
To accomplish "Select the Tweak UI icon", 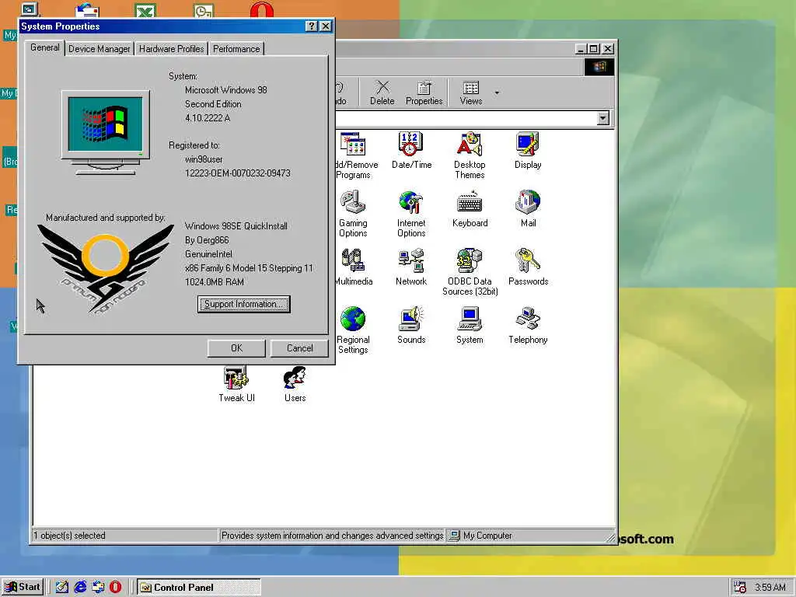I will [x=236, y=384].
